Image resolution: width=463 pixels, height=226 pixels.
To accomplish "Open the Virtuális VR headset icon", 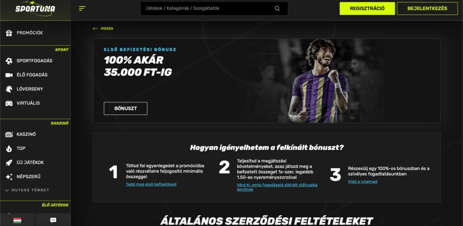I will 9,103.
